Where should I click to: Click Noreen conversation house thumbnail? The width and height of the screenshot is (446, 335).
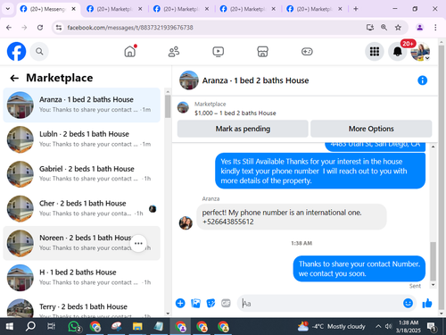click(21, 243)
